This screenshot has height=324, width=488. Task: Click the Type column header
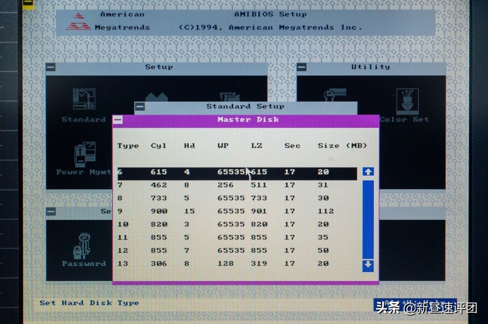128,146
